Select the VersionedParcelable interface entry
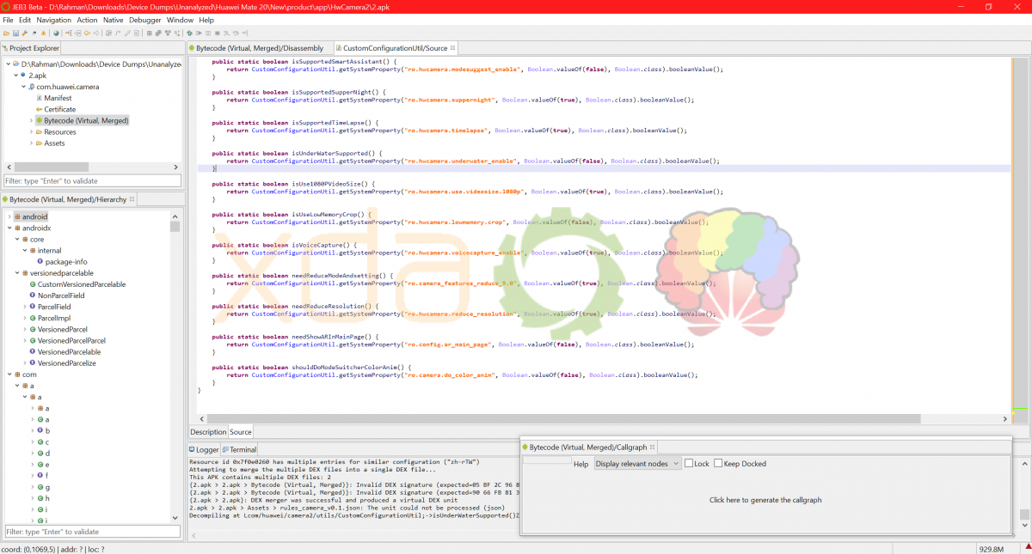 (x=69, y=352)
